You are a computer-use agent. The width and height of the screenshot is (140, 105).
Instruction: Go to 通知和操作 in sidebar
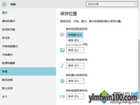28,21
